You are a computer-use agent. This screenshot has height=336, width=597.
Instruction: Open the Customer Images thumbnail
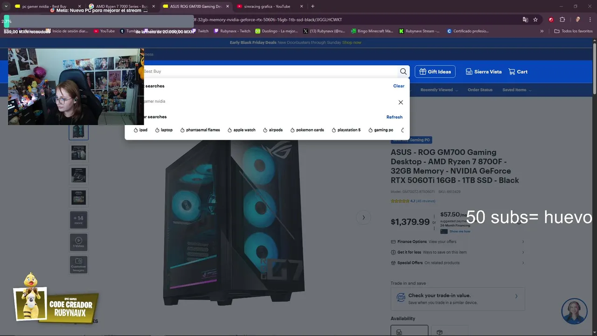pyautogui.click(x=78, y=265)
